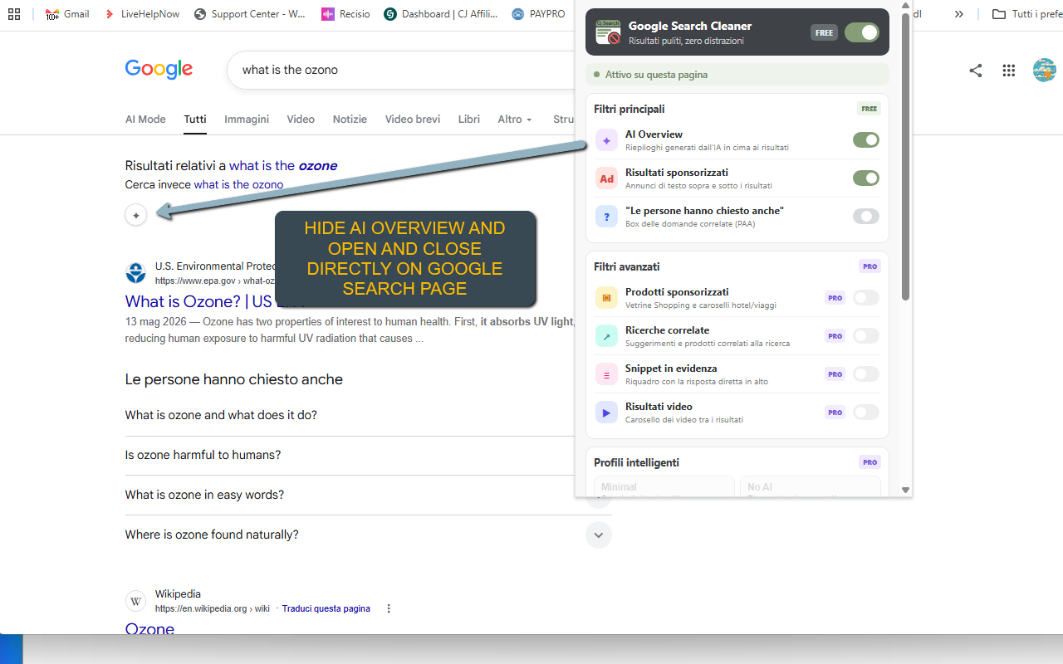Click the AI Overview sparkle button on the page

click(136, 215)
